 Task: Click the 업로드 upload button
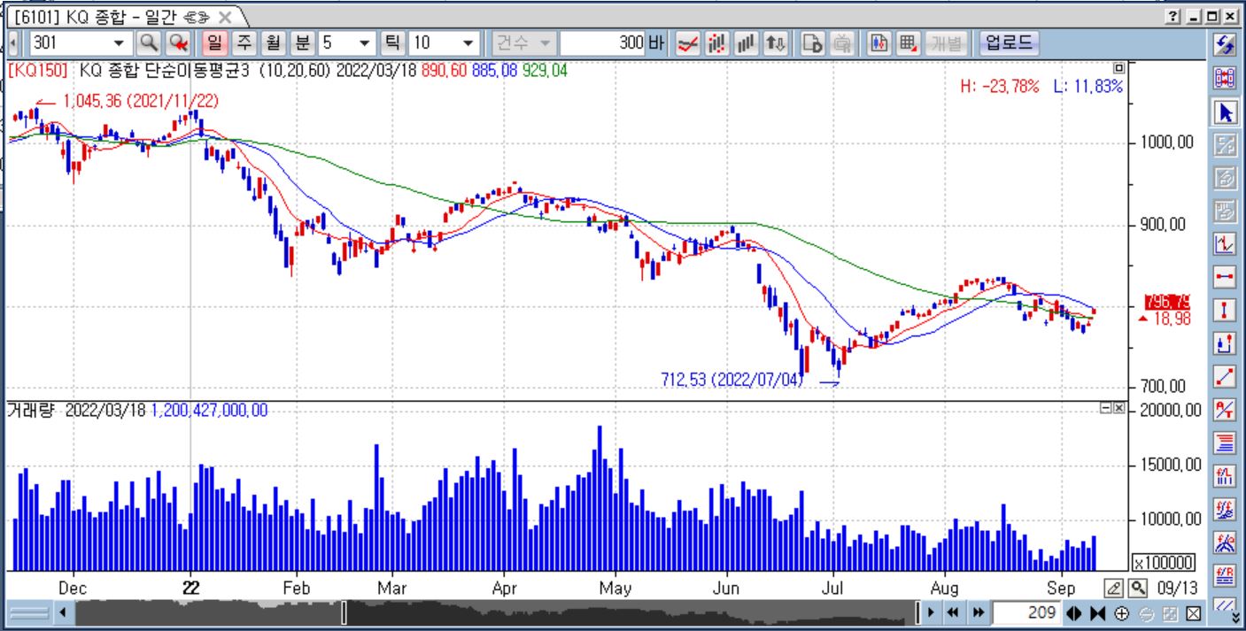pos(1010,42)
